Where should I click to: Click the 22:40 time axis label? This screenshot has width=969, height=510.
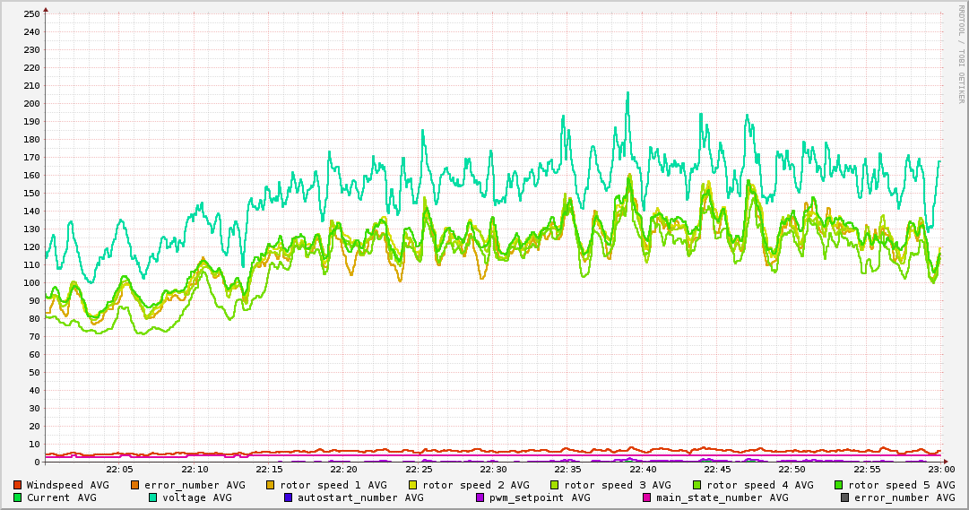(x=644, y=470)
